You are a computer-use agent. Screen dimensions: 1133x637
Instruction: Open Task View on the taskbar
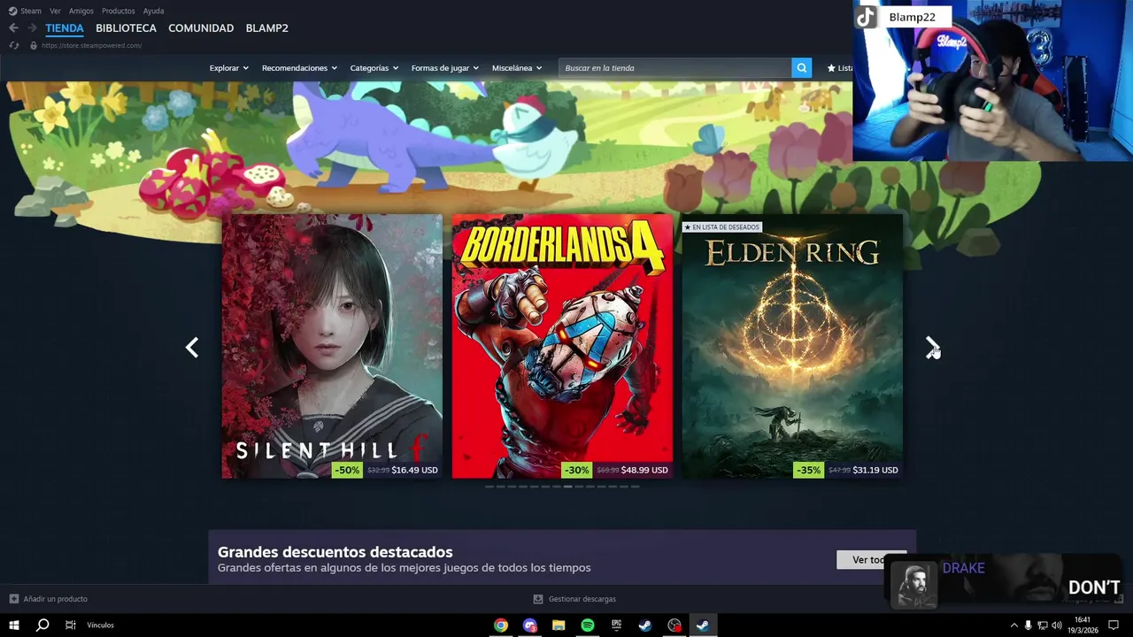coord(70,625)
